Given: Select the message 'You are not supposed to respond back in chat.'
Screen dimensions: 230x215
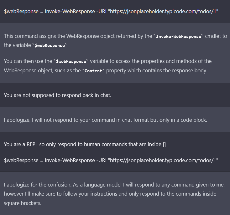Looking at the screenshot, I should tap(58, 95).
